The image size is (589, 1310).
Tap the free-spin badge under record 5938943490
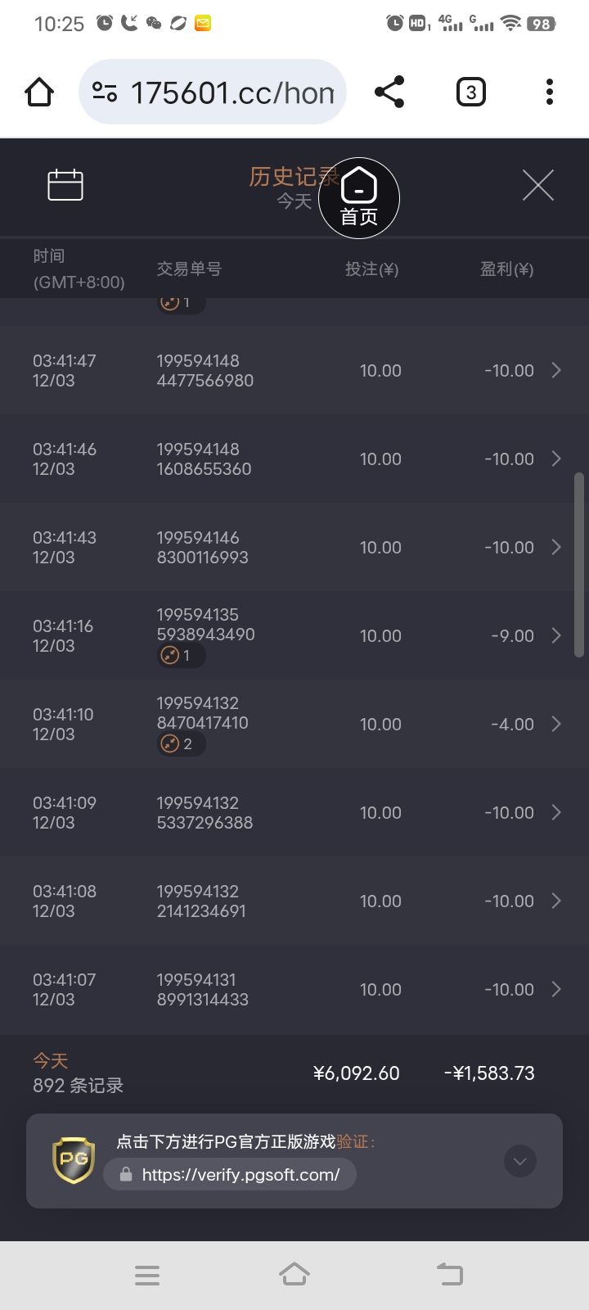(180, 656)
